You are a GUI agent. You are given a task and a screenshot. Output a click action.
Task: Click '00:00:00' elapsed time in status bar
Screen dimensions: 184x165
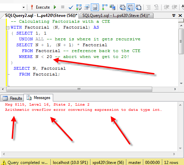(152, 163)
